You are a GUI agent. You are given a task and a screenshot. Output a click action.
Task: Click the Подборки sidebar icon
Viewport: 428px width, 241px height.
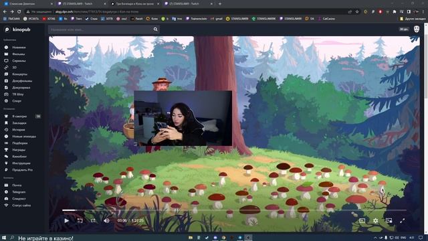(x=6, y=143)
